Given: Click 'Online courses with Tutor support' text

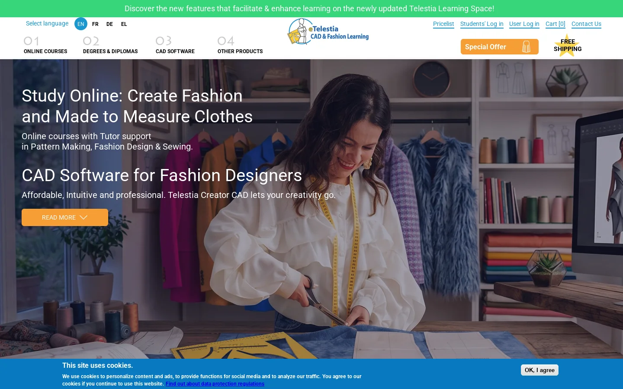Looking at the screenshot, I should [87, 136].
